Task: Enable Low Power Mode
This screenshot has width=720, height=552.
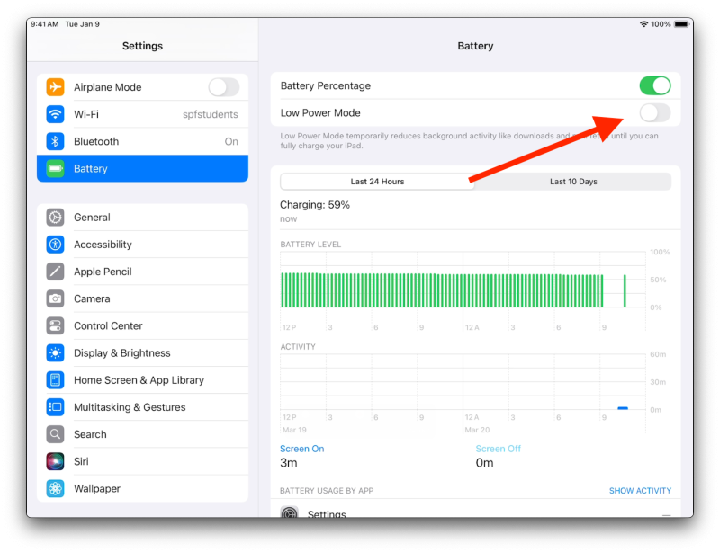Action: pos(654,113)
